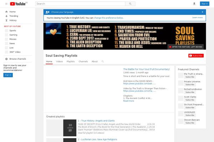Click the News channel icon

pyautogui.click(x=6, y=43)
